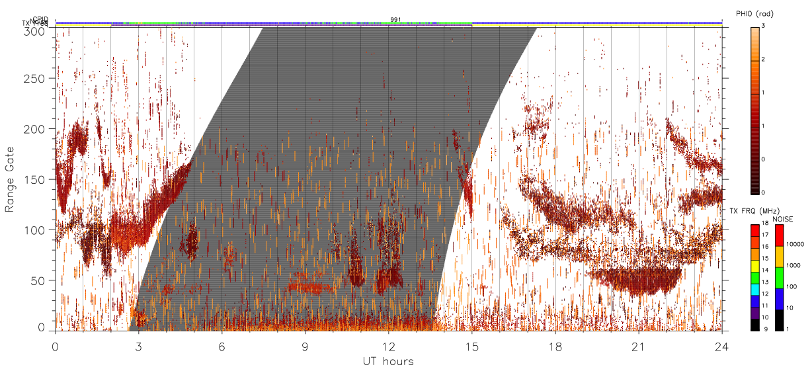Click the 'NOISE' legend title
Image resolution: width=812 pixels, height=375 pixels.
[x=783, y=220]
